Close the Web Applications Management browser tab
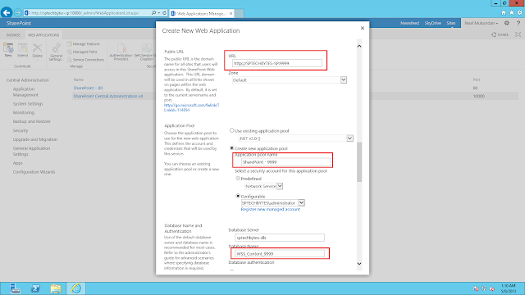 231,13
